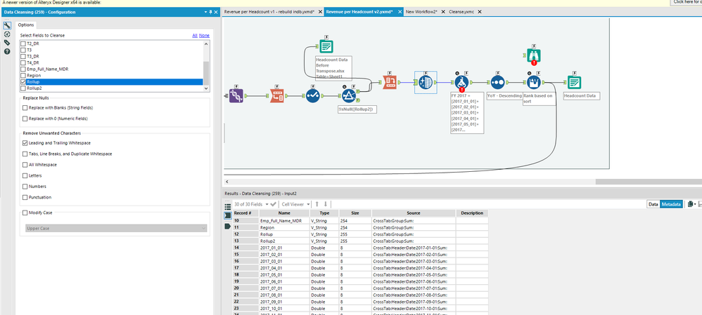Viewport: 702px width, 315px height.
Task: Switch to Revenue per Headcount v2.yxmd tab
Action: 359,12
